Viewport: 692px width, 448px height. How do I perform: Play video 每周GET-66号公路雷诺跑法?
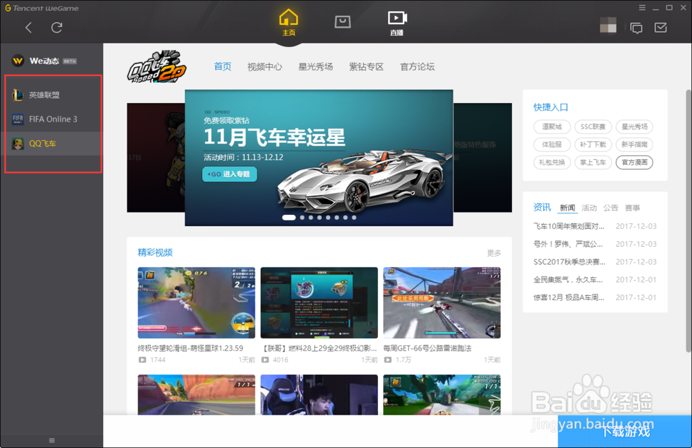click(x=441, y=303)
